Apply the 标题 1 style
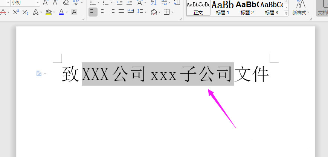 [x=222, y=8]
